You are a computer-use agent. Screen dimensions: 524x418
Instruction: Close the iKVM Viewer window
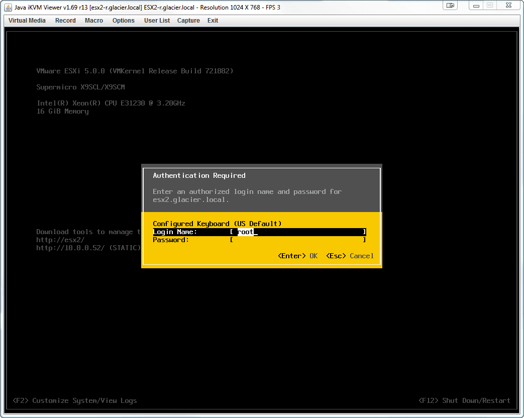[508, 5]
